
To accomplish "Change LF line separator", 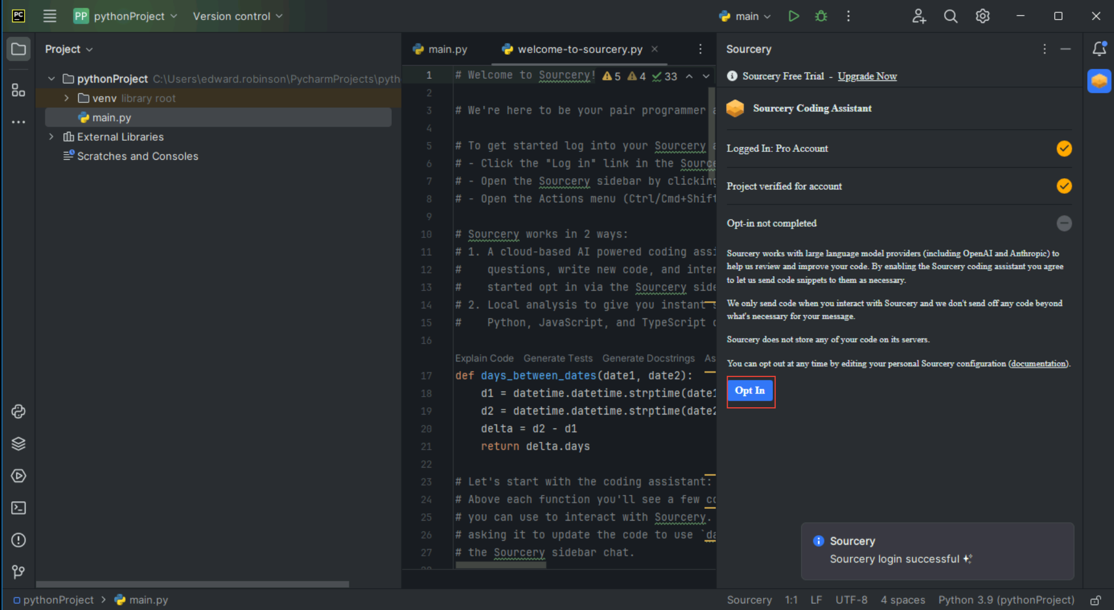I will tap(816, 600).
